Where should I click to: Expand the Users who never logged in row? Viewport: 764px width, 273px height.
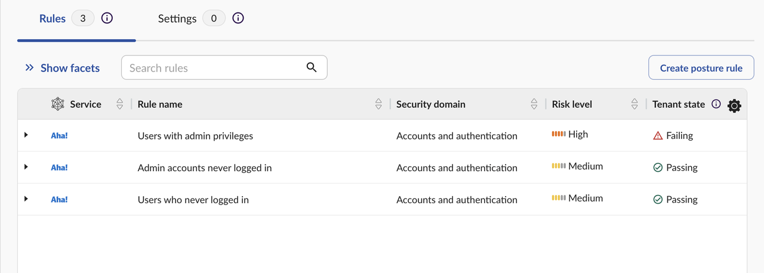[26, 198]
